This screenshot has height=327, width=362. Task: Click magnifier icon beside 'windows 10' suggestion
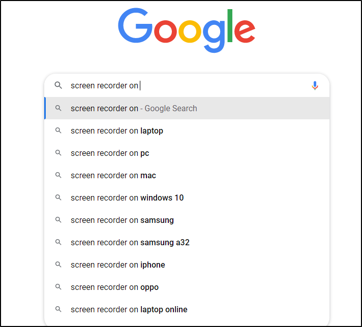(x=58, y=198)
